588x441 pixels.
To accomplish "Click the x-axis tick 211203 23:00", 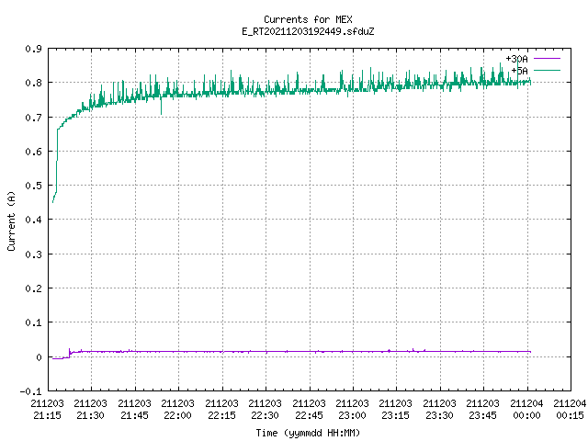I will [x=352, y=409].
